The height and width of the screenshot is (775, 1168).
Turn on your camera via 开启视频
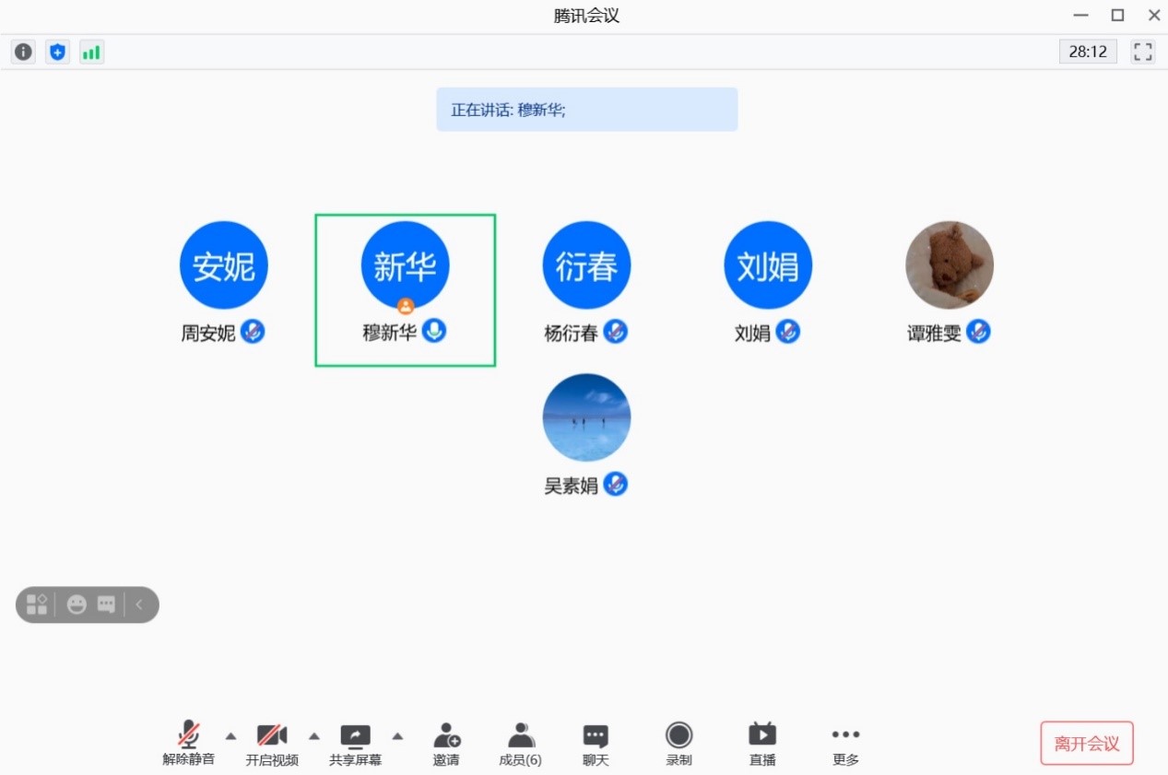272,743
